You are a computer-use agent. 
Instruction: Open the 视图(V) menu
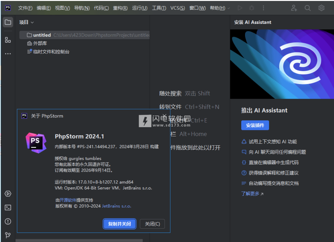click(62, 8)
